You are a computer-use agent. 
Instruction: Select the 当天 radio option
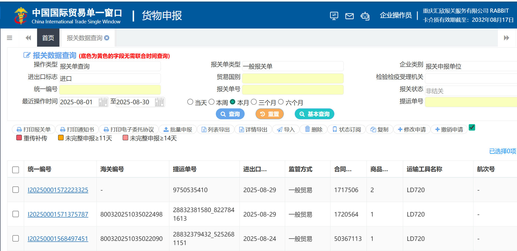click(x=190, y=102)
